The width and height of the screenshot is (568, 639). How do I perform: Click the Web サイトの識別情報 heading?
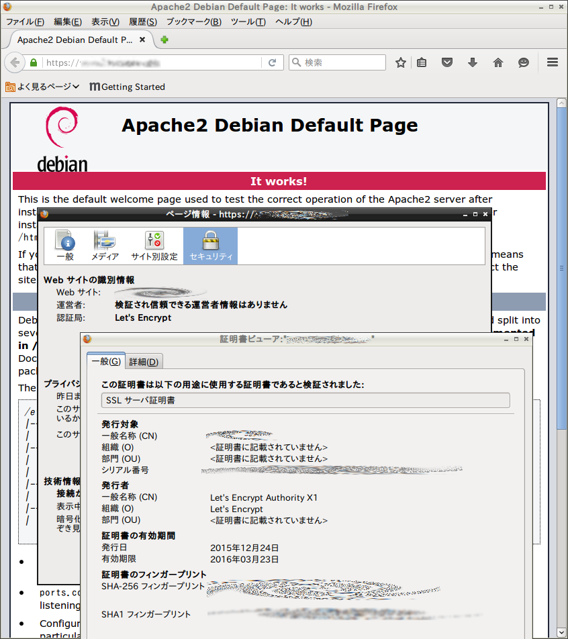(89, 280)
